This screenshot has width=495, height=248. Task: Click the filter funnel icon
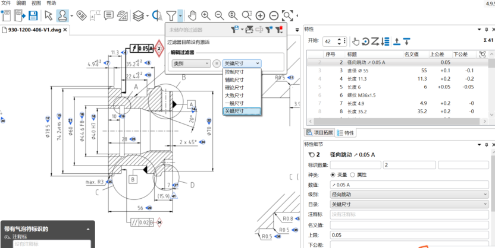(171, 15)
